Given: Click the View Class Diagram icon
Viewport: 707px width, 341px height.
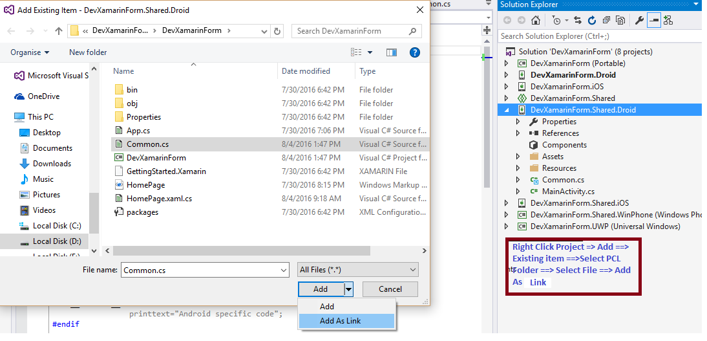Looking at the screenshot, I should coord(668,20).
